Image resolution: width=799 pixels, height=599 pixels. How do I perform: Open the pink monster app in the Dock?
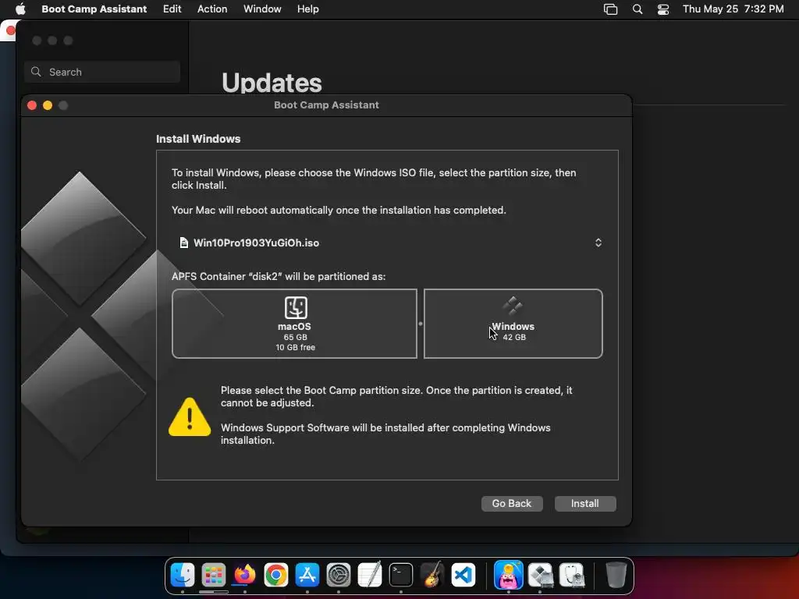[509, 575]
